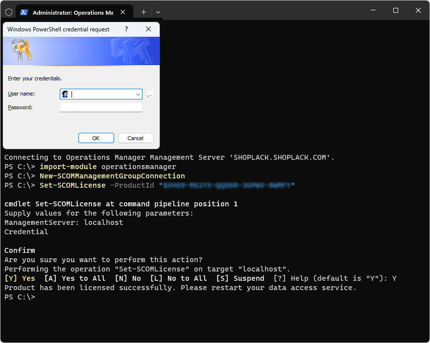Close the terminal window
The width and height of the screenshot is (430, 343).
[x=418, y=10]
